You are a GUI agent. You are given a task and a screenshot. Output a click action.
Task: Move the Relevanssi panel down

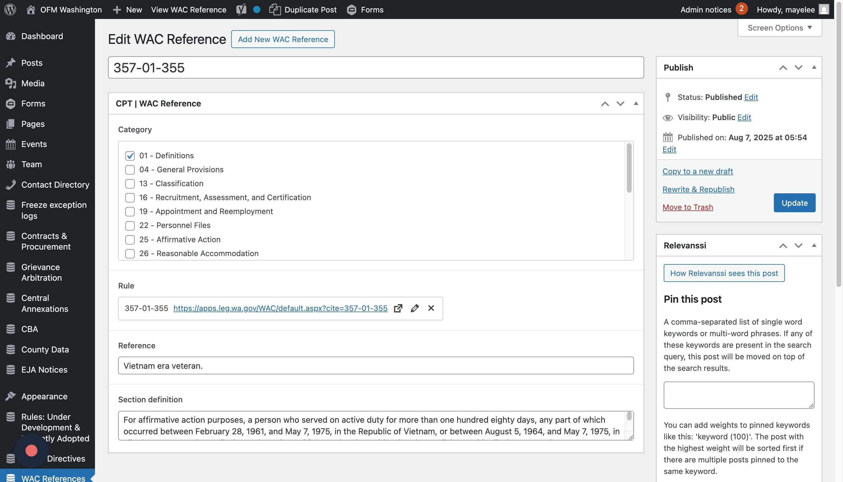pyautogui.click(x=798, y=245)
